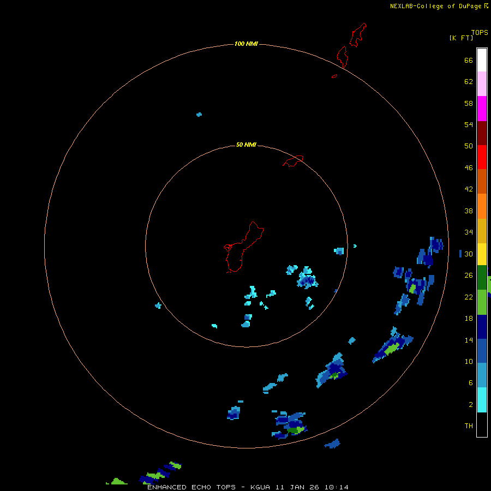Click the island outline crossing the 50 NMI ring
Screen dimensions: 491x491
tap(293, 161)
